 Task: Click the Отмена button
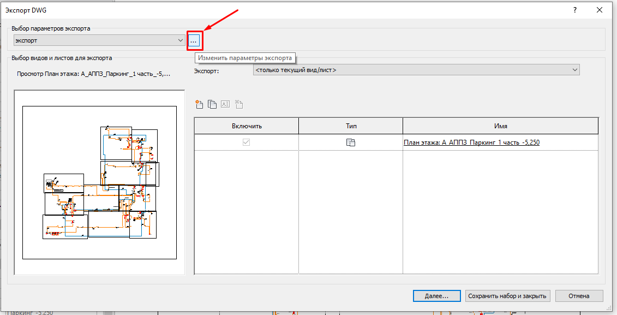[x=579, y=296]
